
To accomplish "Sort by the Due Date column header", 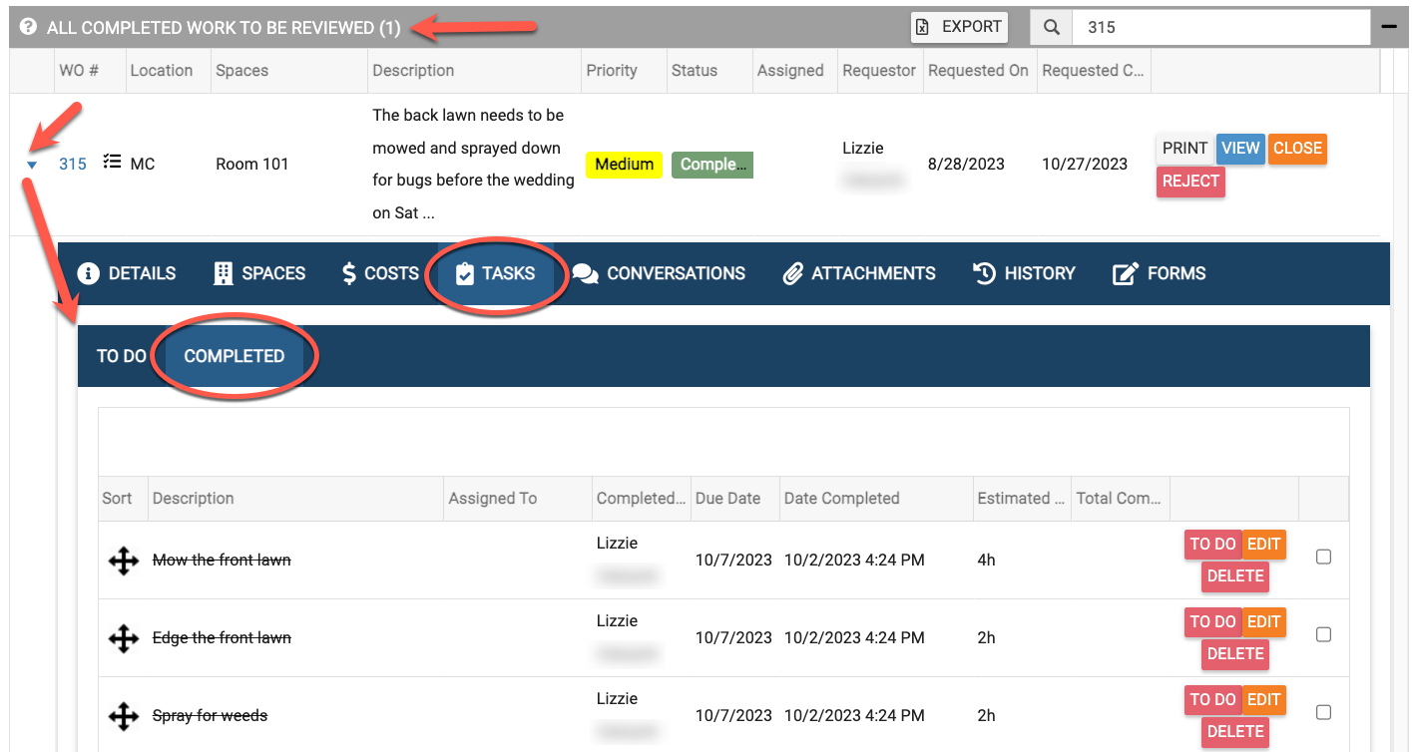I will tap(727, 499).
